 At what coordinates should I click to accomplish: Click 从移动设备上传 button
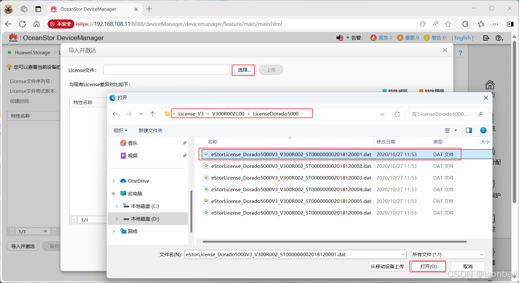pyautogui.click(x=387, y=266)
